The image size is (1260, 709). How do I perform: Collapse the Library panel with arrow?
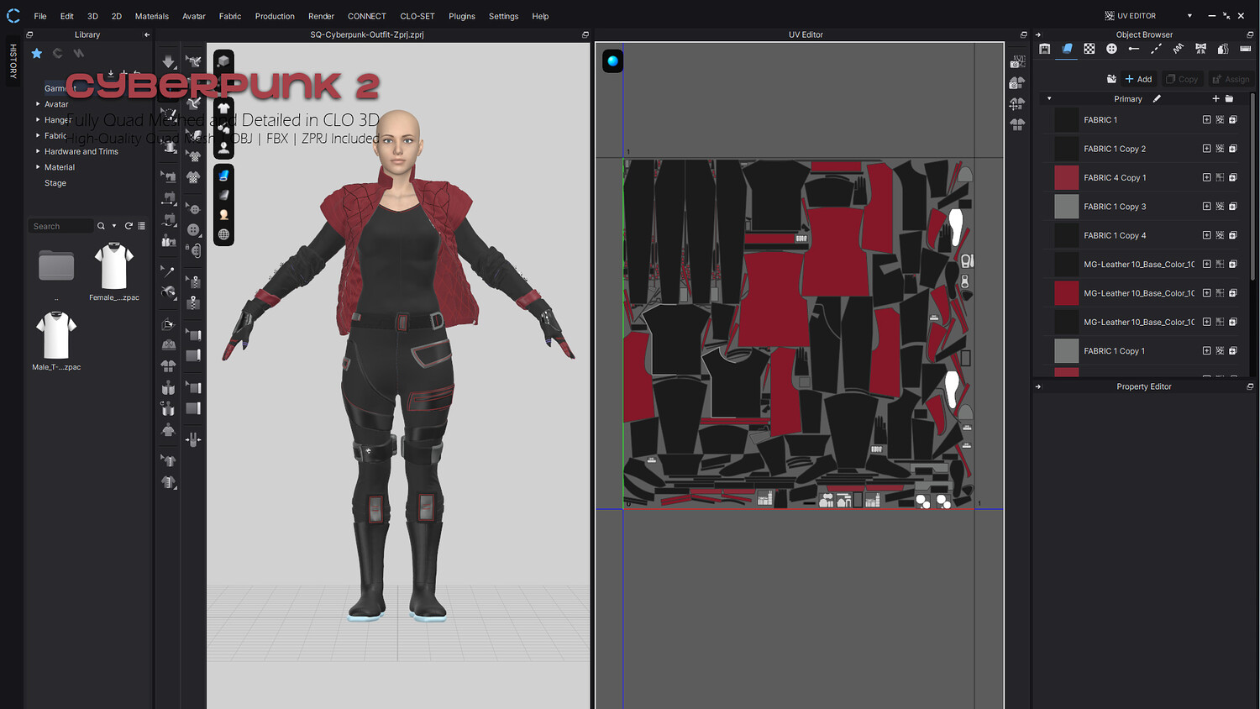(x=147, y=34)
